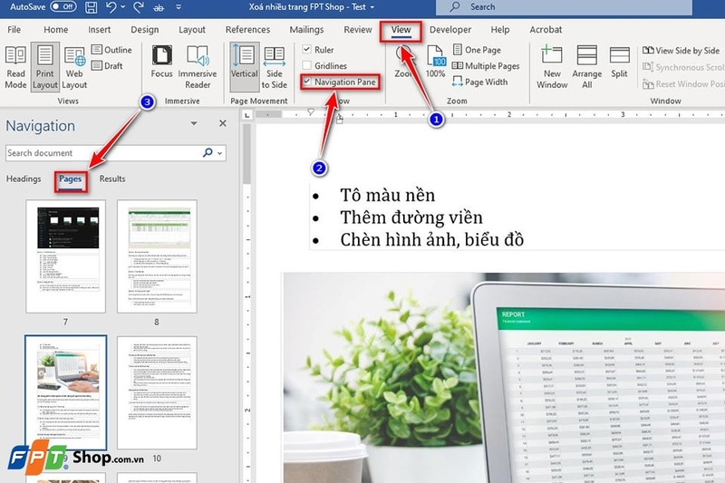Image resolution: width=725 pixels, height=483 pixels.
Task: Select Side to Side page movement
Action: tap(275, 67)
